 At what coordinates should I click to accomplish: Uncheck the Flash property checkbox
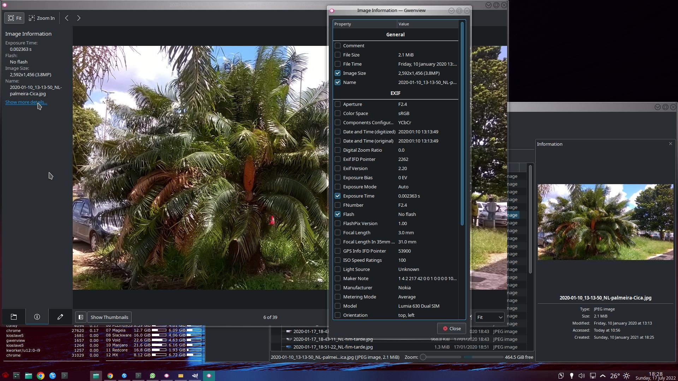[338, 214]
